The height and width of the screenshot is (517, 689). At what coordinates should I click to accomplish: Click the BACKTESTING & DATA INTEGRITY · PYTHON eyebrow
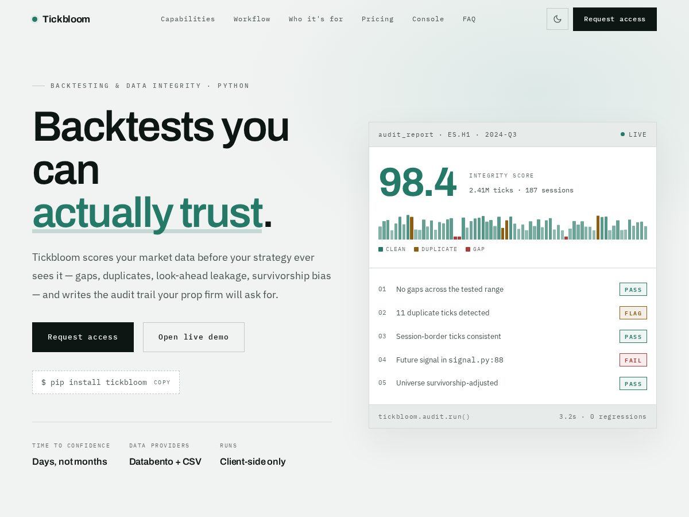(x=150, y=86)
